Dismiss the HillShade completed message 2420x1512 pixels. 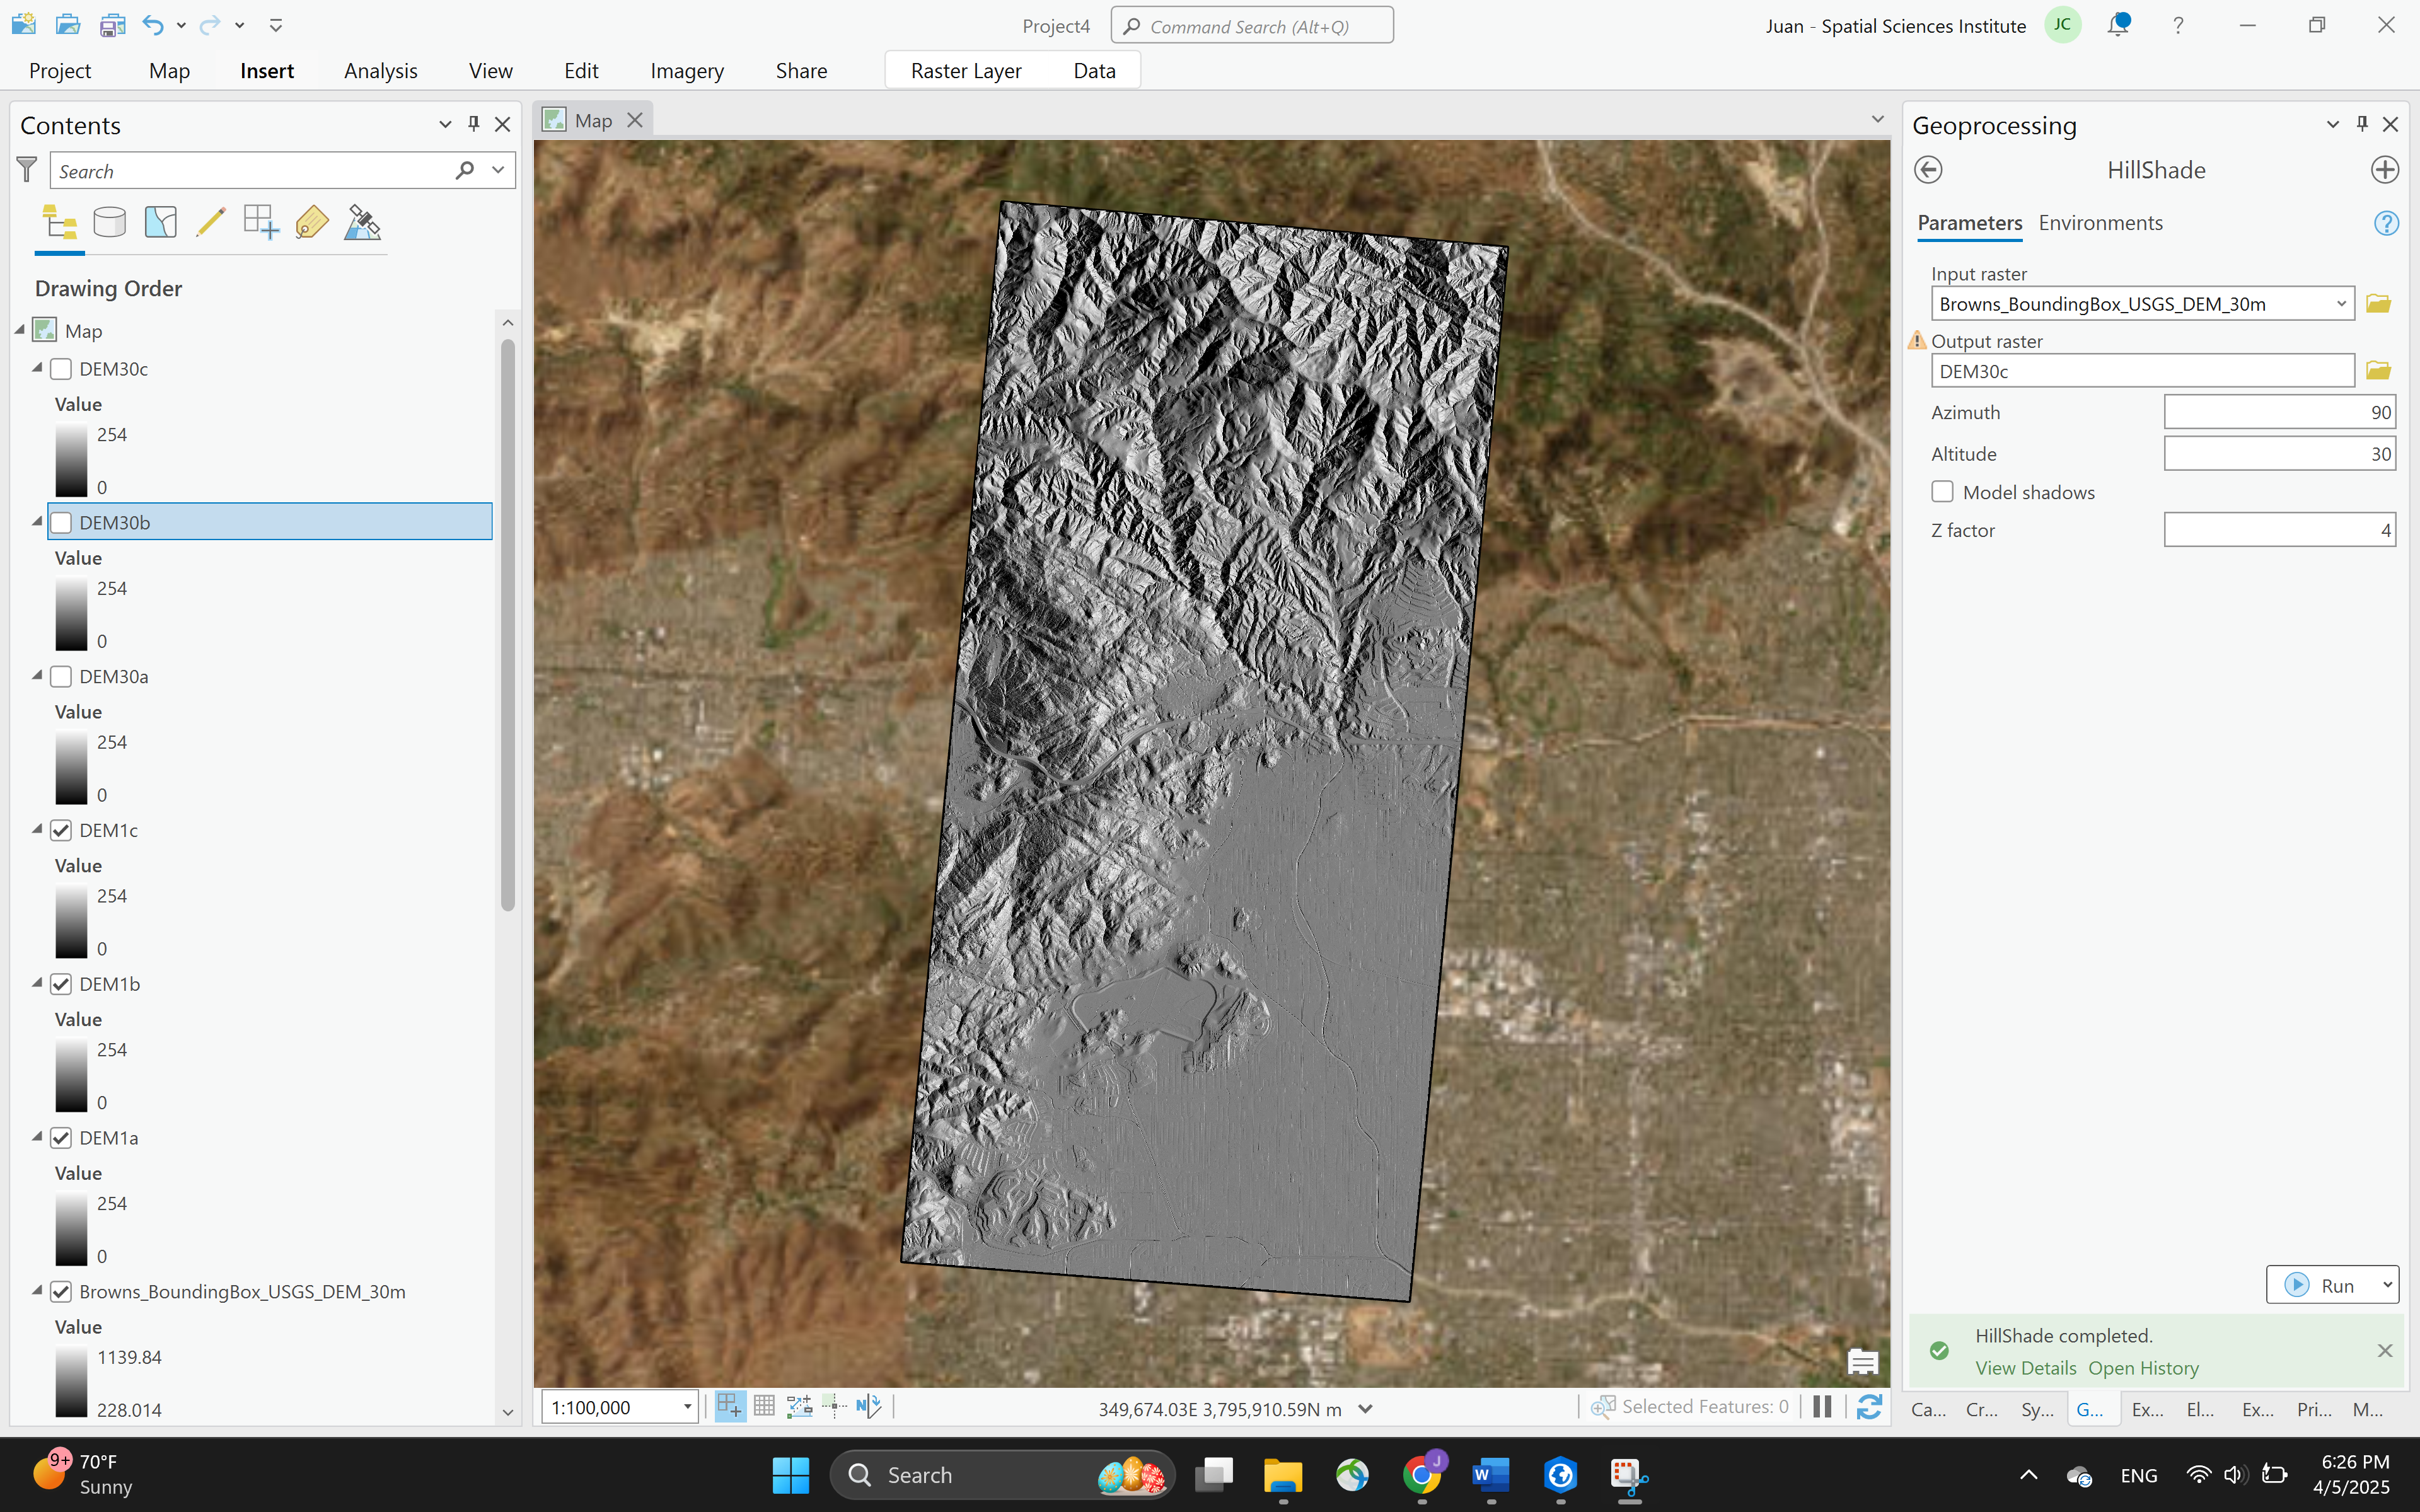[2385, 1351]
